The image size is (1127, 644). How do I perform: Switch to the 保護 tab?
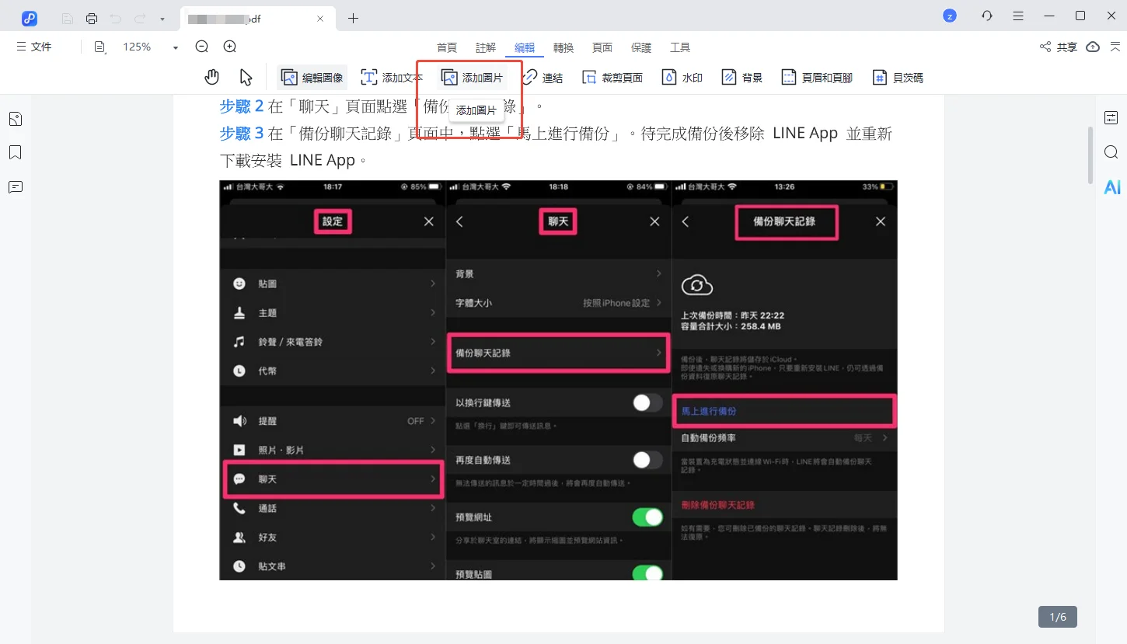[x=641, y=47]
